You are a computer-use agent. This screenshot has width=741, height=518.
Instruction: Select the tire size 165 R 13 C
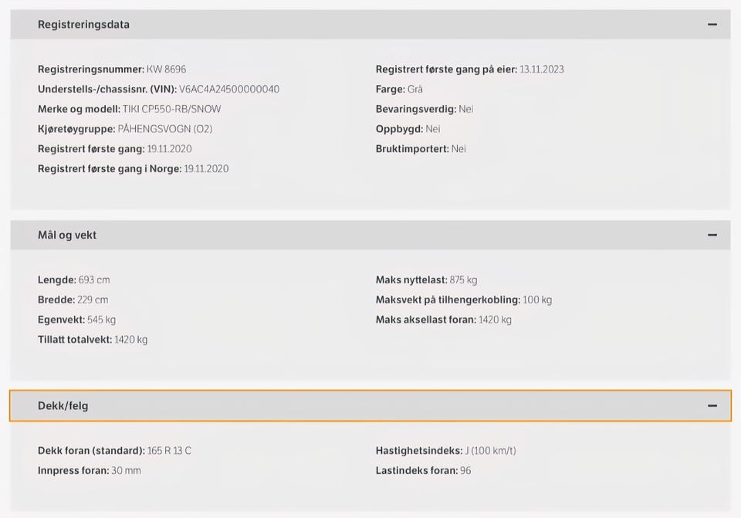click(x=170, y=451)
